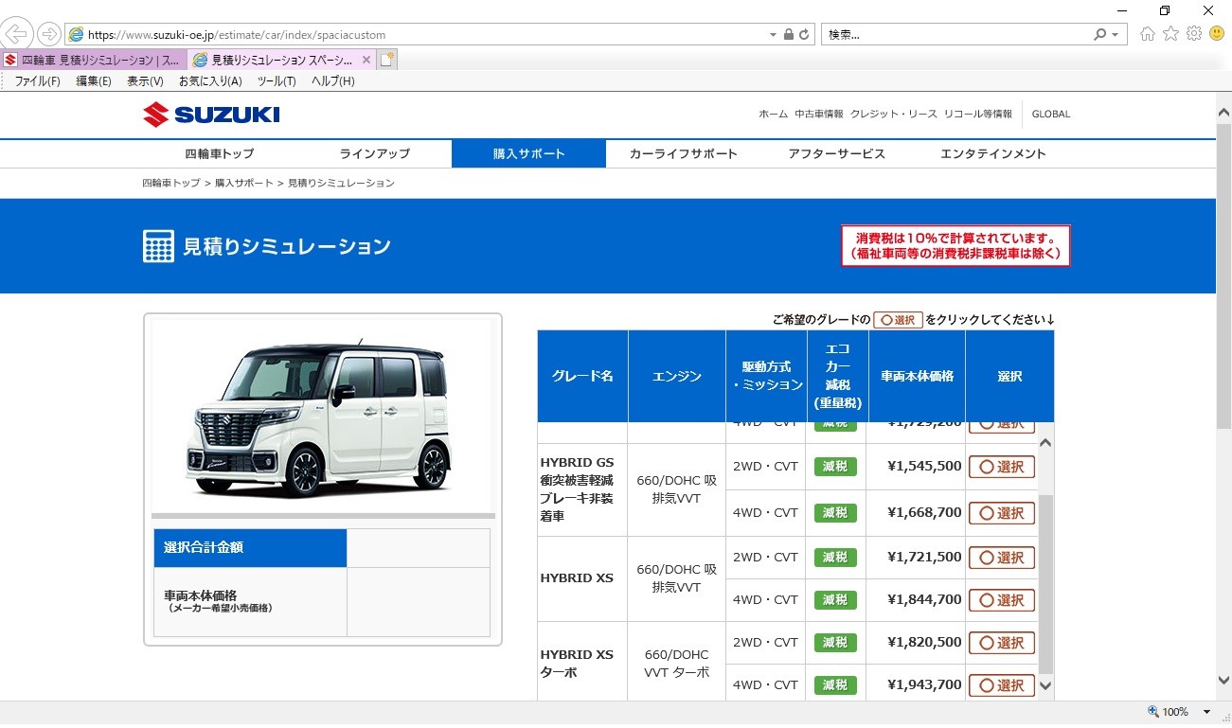This screenshot has width=1232, height=728.
Task: Open the address bar history dropdown arrow
Action: [x=773, y=34]
